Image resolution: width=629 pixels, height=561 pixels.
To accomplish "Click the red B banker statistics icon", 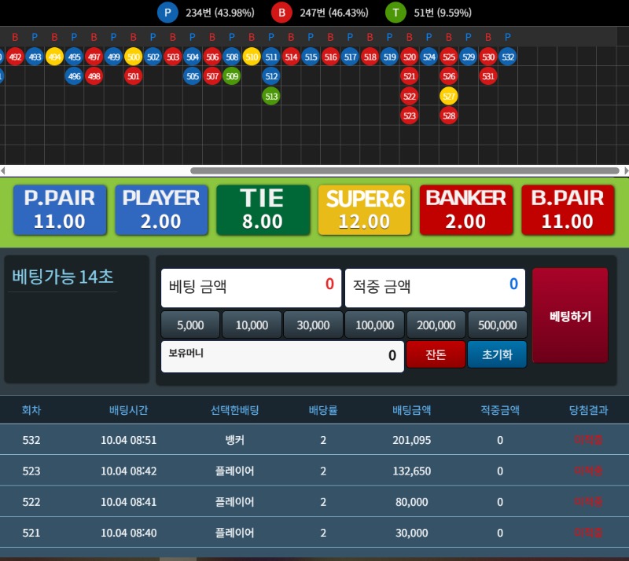I will 281,13.
